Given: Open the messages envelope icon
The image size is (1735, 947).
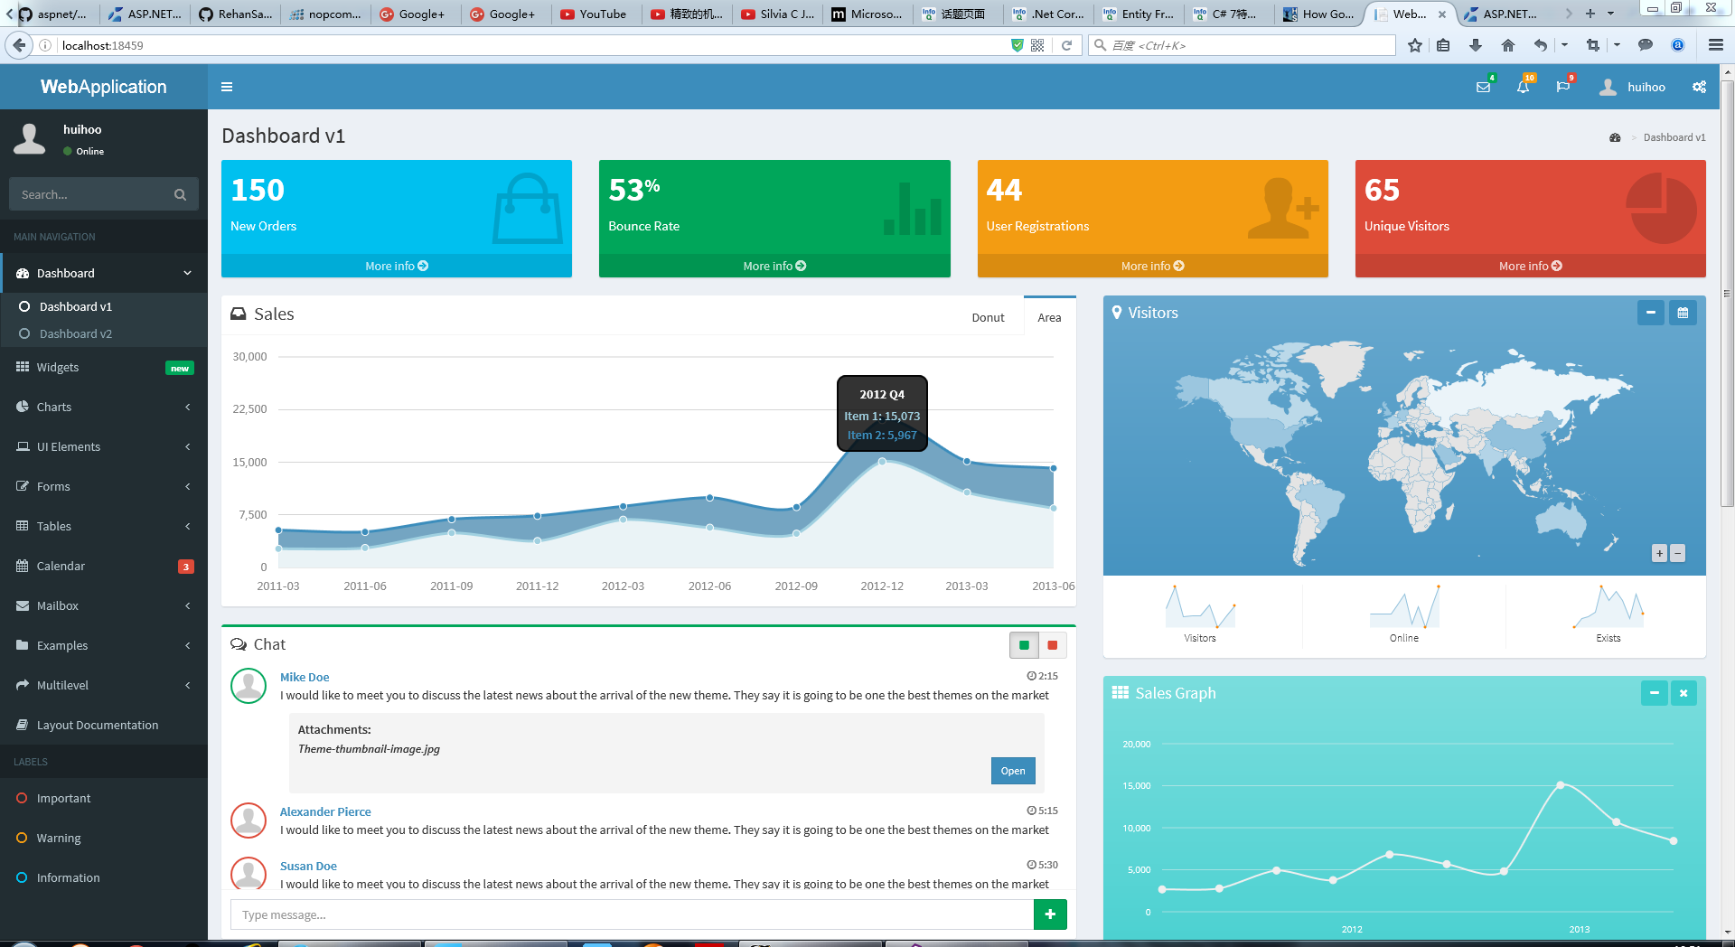Looking at the screenshot, I should 1483,87.
